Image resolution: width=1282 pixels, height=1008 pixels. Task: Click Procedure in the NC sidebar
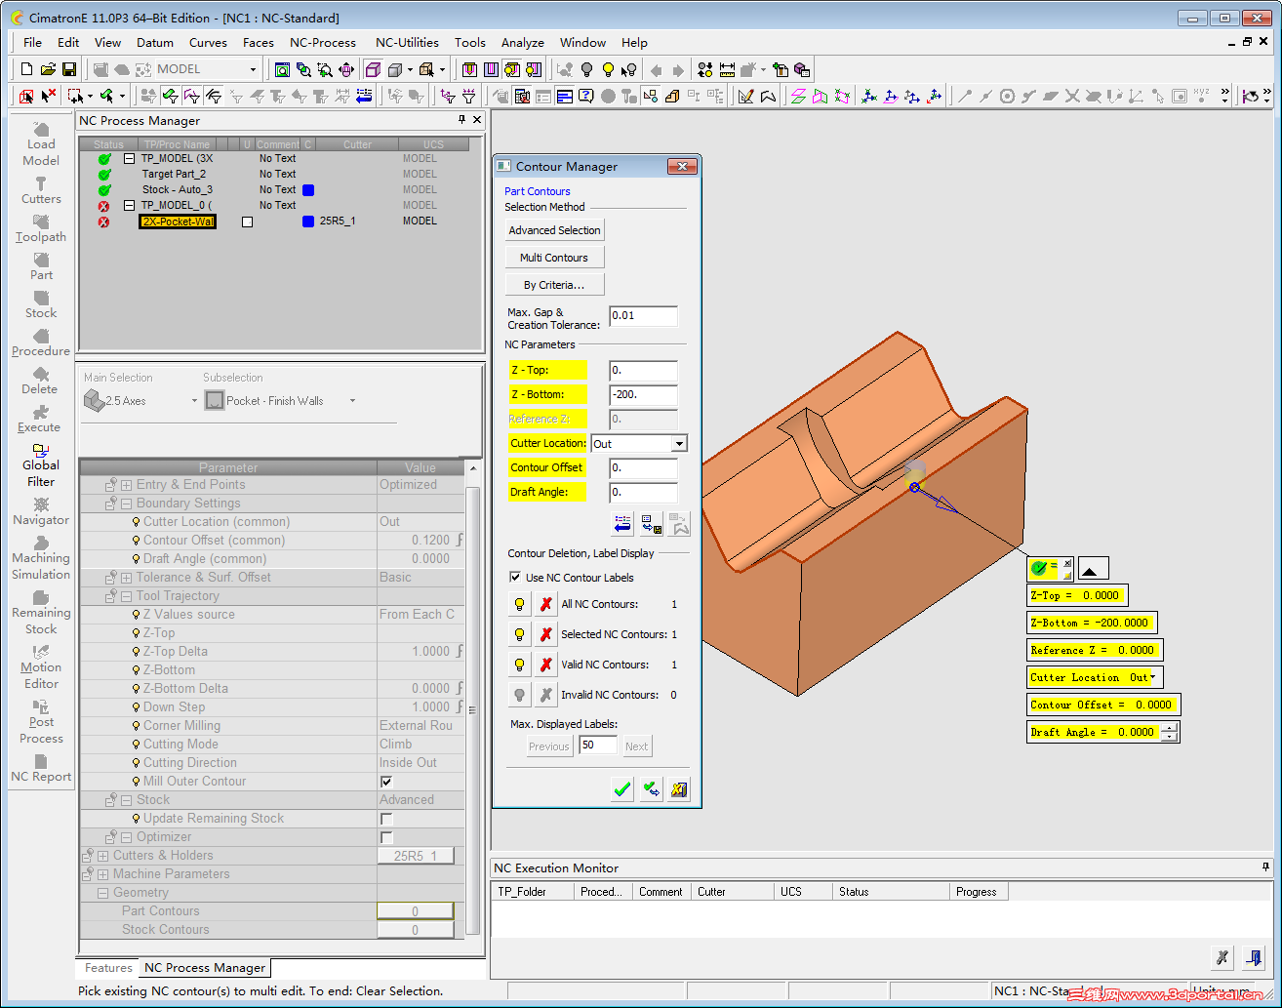(x=41, y=343)
